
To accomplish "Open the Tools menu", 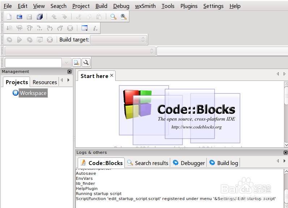I will [168, 6].
